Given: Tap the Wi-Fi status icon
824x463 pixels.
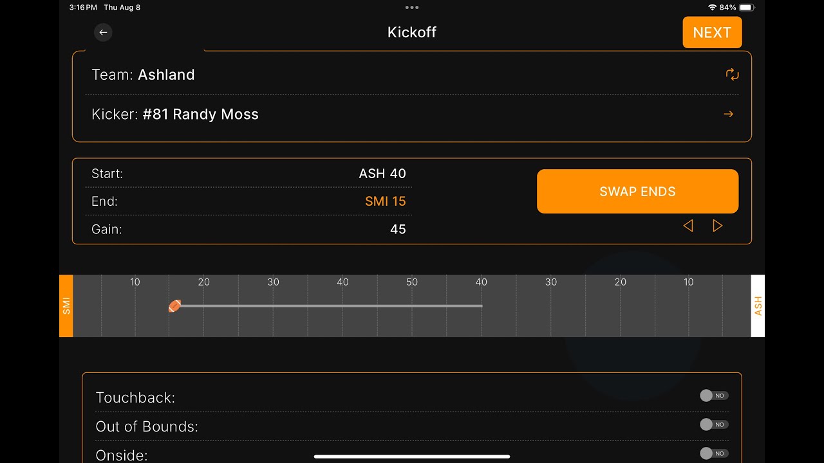Looking at the screenshot, I should point(711,8).
